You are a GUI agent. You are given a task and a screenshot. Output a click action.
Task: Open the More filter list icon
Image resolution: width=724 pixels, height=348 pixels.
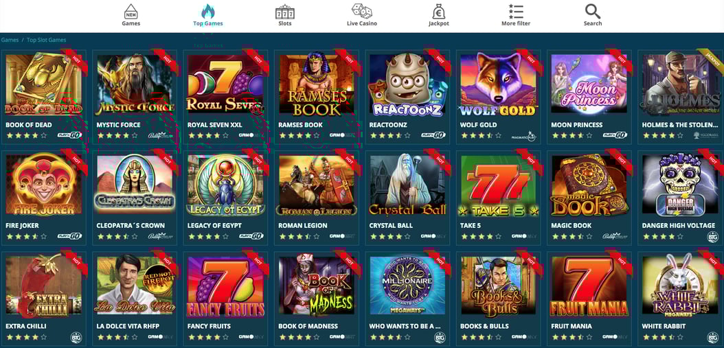[516, 11]
